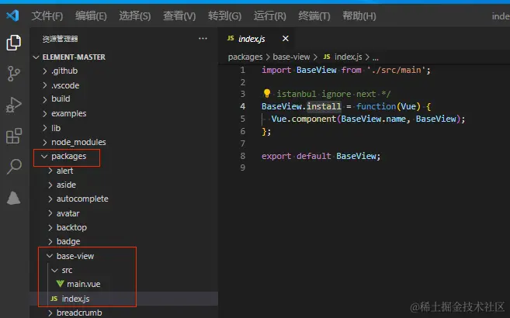Open main.vue file in explorer
This screenshot has height=318, width=510.
(84, 284)
